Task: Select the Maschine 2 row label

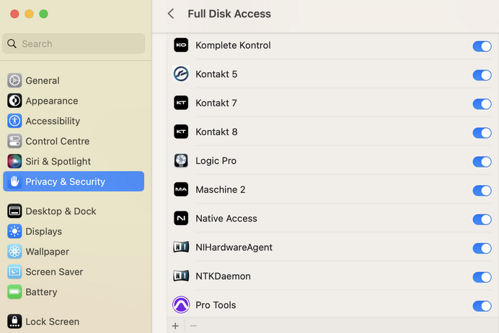Action: (220, 189)
